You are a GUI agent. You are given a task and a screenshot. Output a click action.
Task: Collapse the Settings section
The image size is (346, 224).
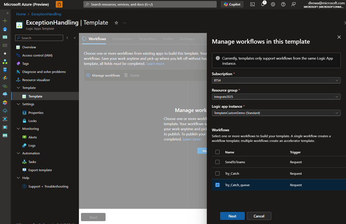coord(18,104)
